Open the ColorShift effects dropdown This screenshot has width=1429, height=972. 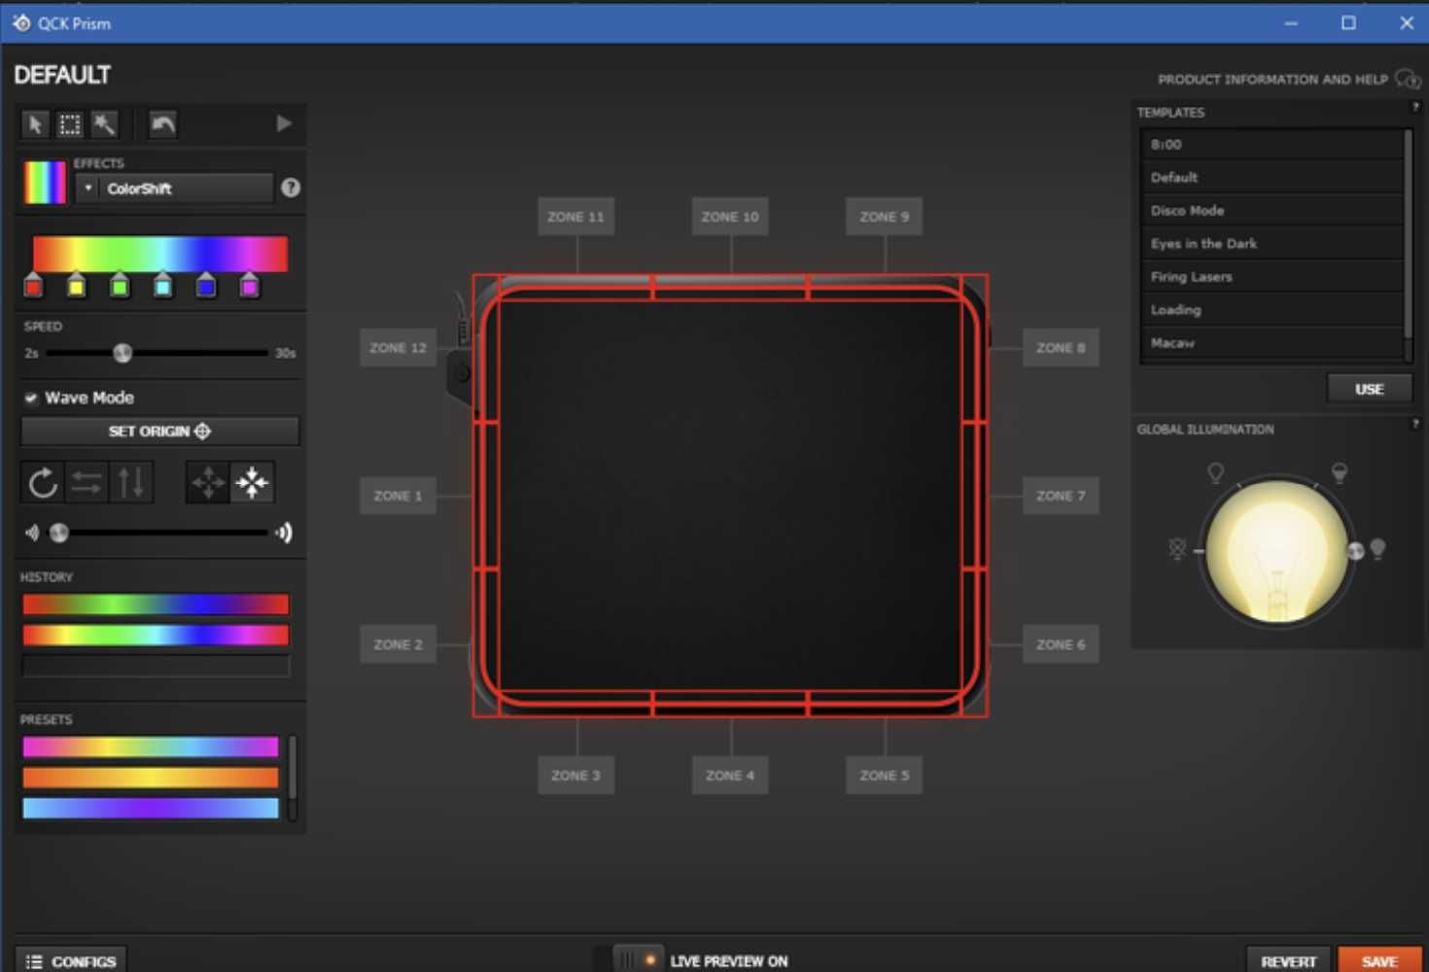coord(175,189)
